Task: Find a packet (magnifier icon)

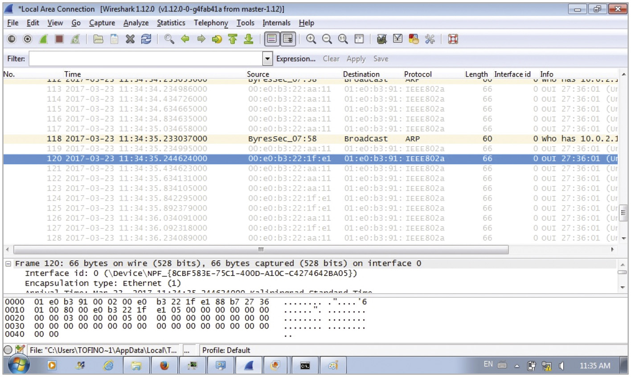Action: [169, 39]
